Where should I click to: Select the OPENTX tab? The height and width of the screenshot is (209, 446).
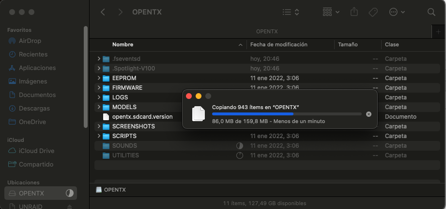(x=267, y=31)
